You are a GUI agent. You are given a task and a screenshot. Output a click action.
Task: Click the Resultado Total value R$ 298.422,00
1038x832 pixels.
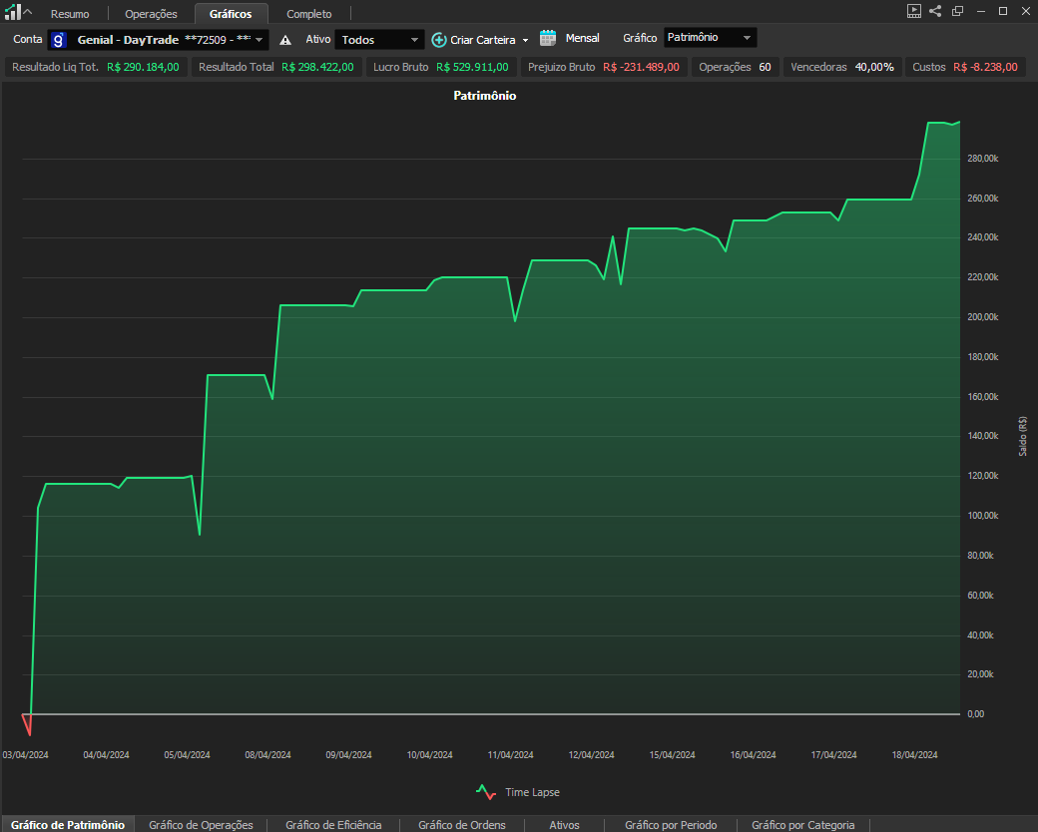pos(317,67)
